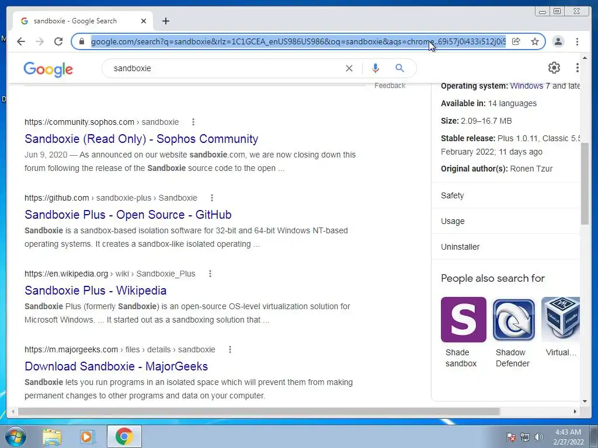Submit search with the magnifier icon

point(399,68)
